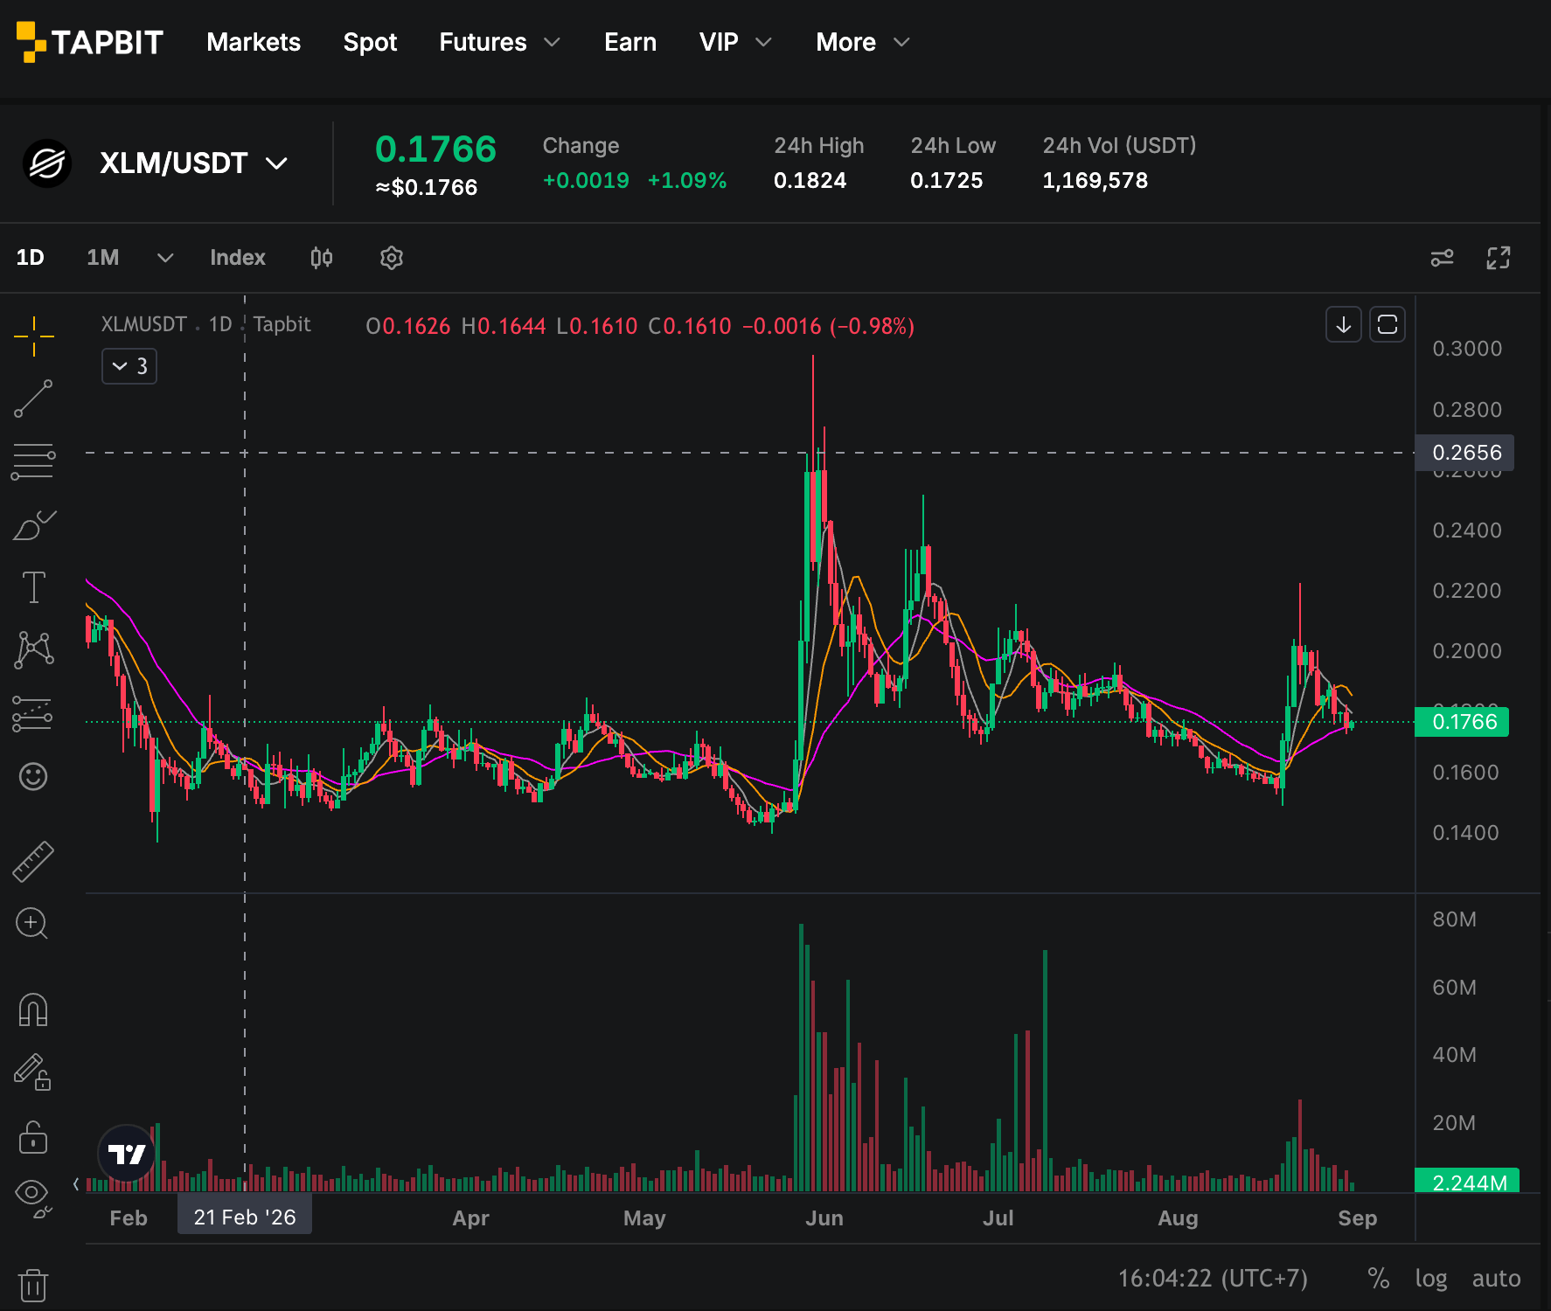Choose the brush drawing tool
The width and height of the screenshot is (1551, 1311).
click(33, 525)
